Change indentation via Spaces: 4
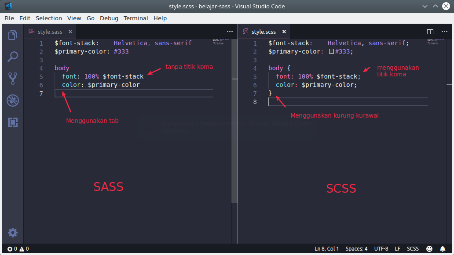 coord(356,248)
